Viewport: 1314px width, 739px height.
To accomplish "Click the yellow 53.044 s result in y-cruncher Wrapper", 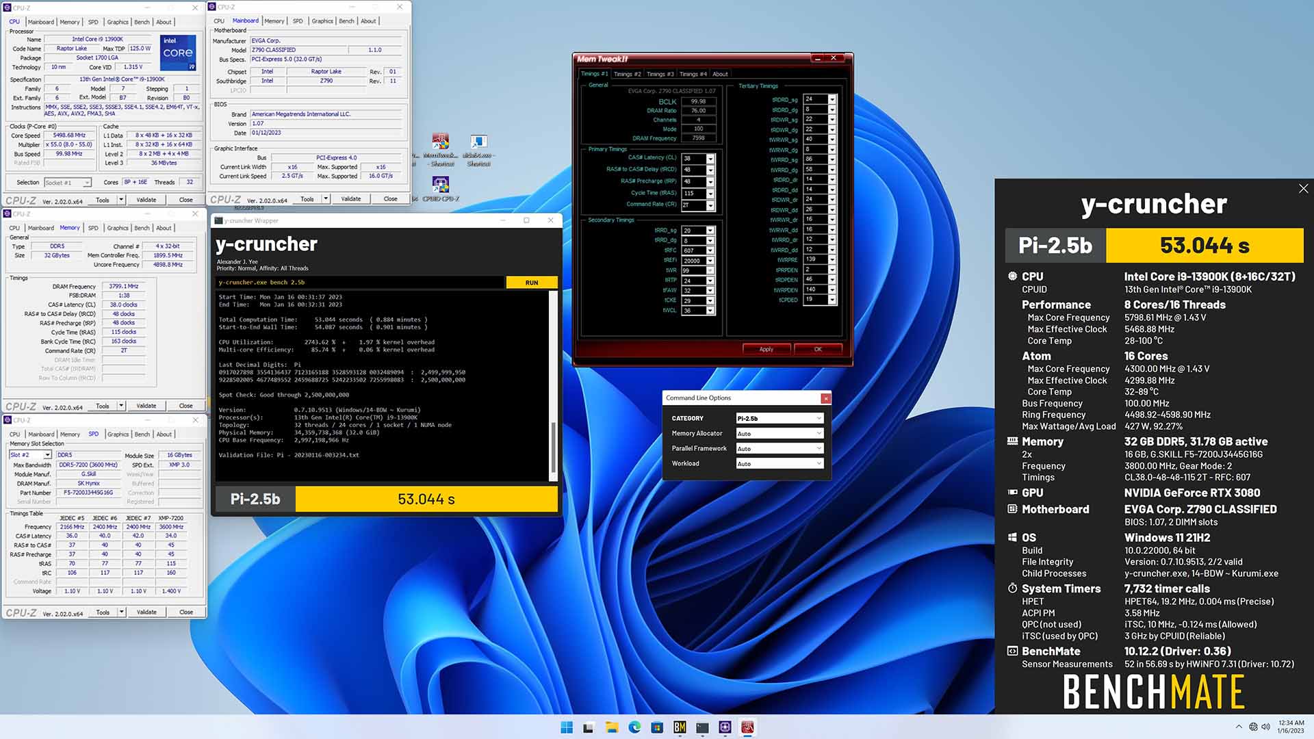I will (426, 500).
